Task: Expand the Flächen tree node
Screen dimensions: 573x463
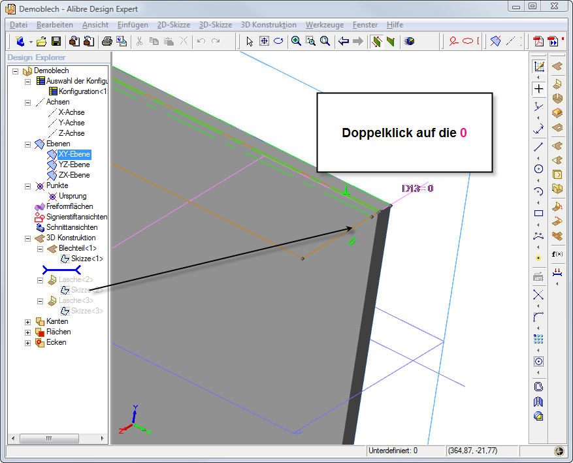Action: pos(28,332)
